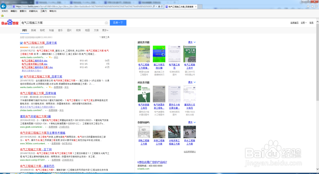Click the 百度首页 link
The width and height of the screenshot is (319, 174).
[294, 23]
